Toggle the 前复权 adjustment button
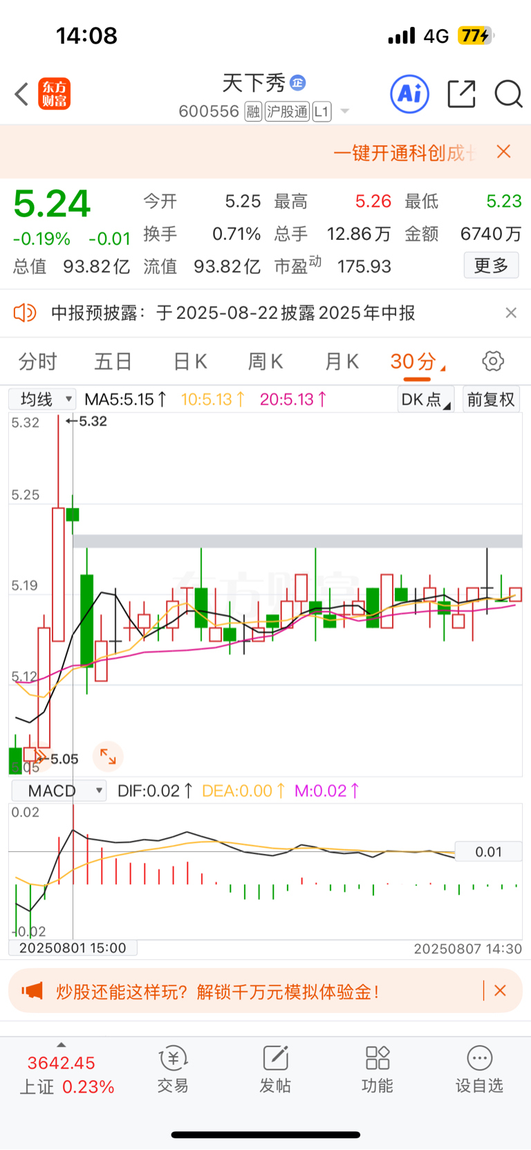 point(491,399)
